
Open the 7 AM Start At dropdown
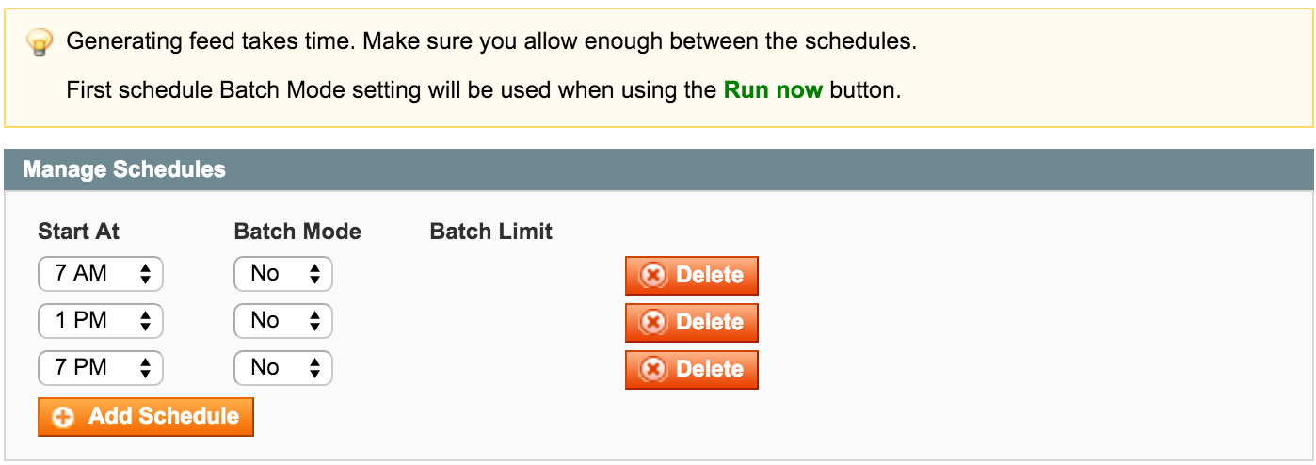(x=101, y=274)
